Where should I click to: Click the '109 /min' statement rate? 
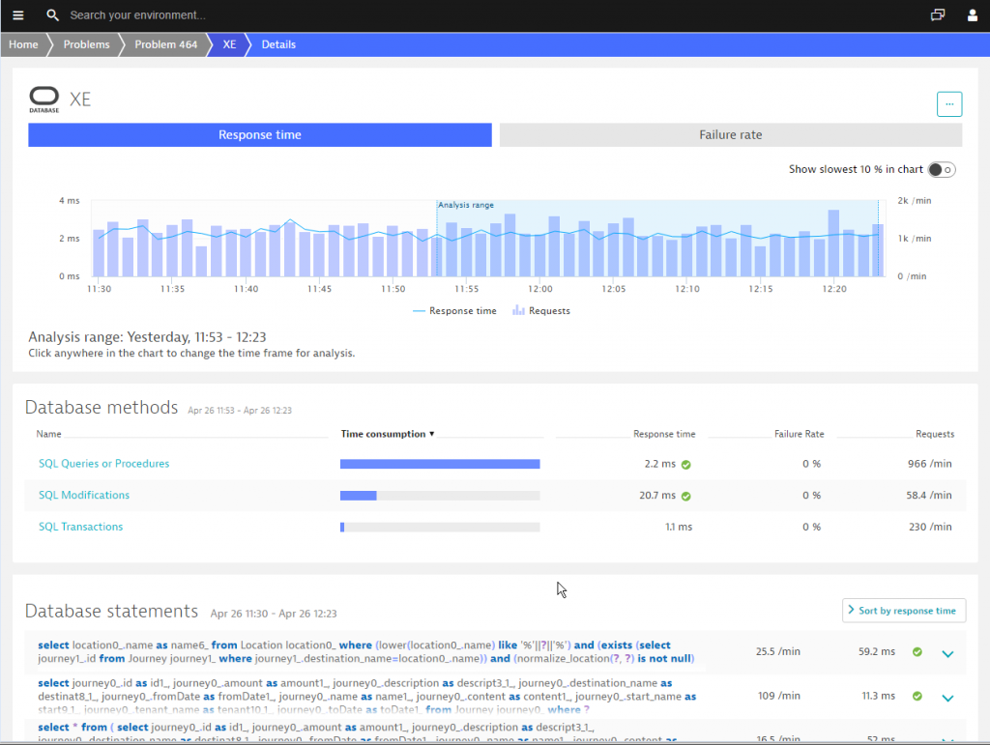click(779, 696)
